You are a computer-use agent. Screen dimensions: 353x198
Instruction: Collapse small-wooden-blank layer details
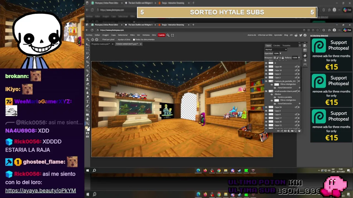coord(299,91)
